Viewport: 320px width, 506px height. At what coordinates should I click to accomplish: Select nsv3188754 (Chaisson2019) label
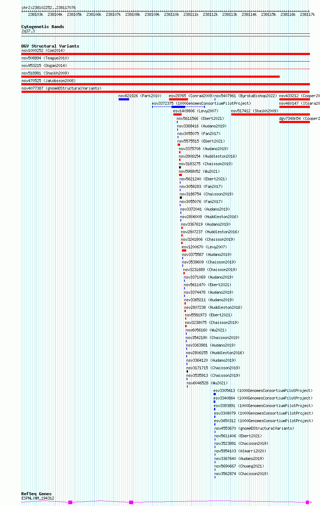click(x=206, y=194)
